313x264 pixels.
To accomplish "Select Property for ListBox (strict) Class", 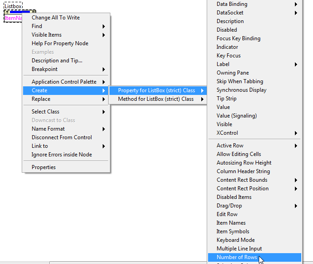I will [158, 90].
